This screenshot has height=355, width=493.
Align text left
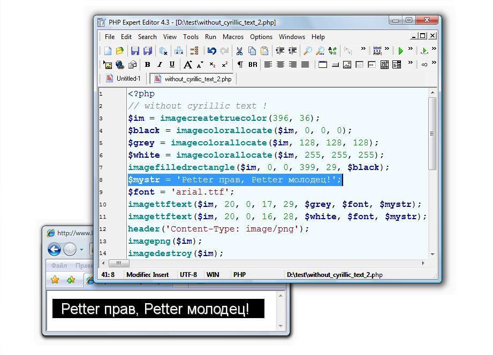point(268,65)
